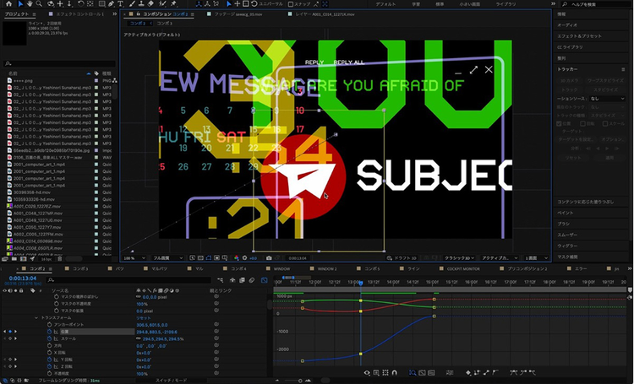Click the snap magnet icon below graph
Viewport: 634px width, 384px height.
[395, 373]
